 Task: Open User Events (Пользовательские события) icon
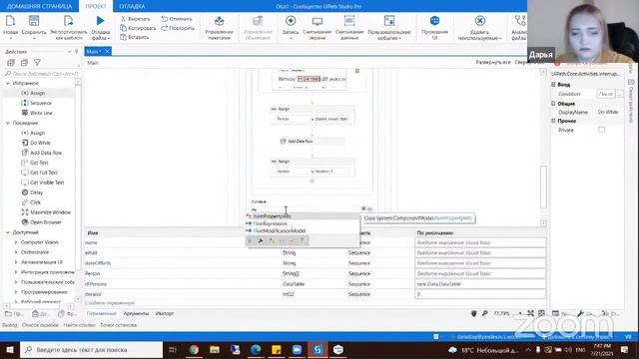pyautogui.click(x=389, y=21)
